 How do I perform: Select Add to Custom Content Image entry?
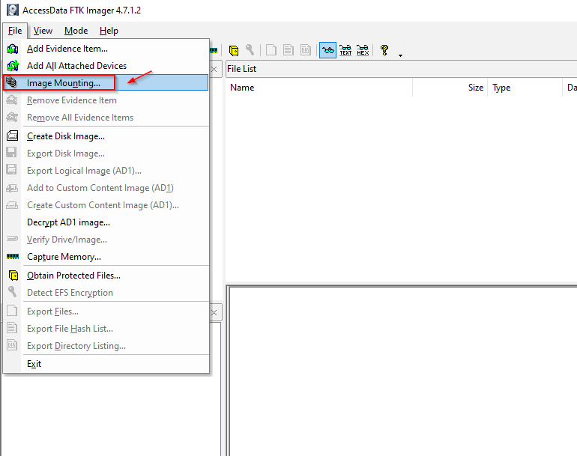[x=106, y=188]
